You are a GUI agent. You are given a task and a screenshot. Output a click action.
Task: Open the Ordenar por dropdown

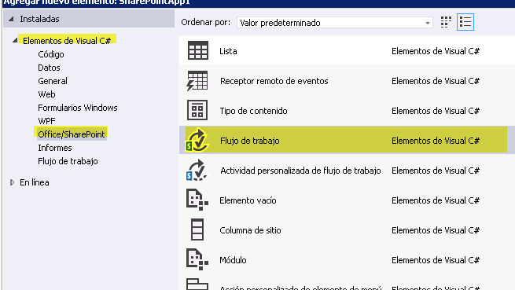335,23
